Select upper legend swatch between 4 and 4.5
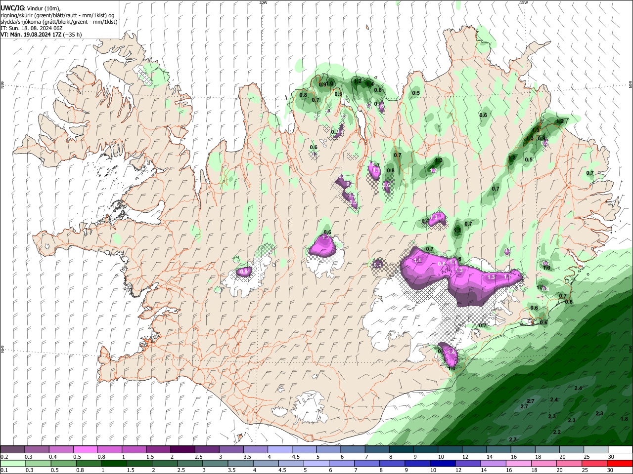Image resolution: width=633 pixels, height=474 pixels. pyautogui.click(x=279, y=450)
